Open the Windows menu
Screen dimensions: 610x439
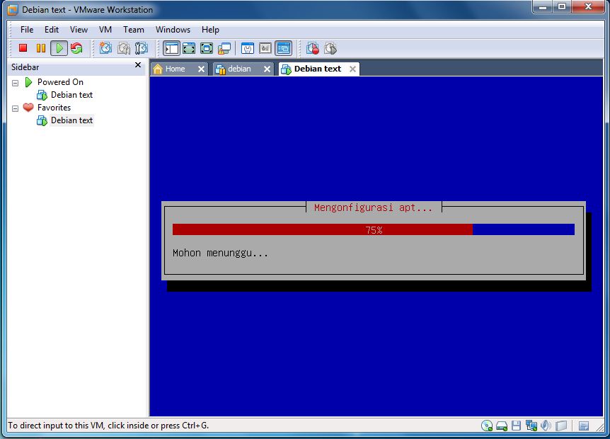(x=173, y=30)
